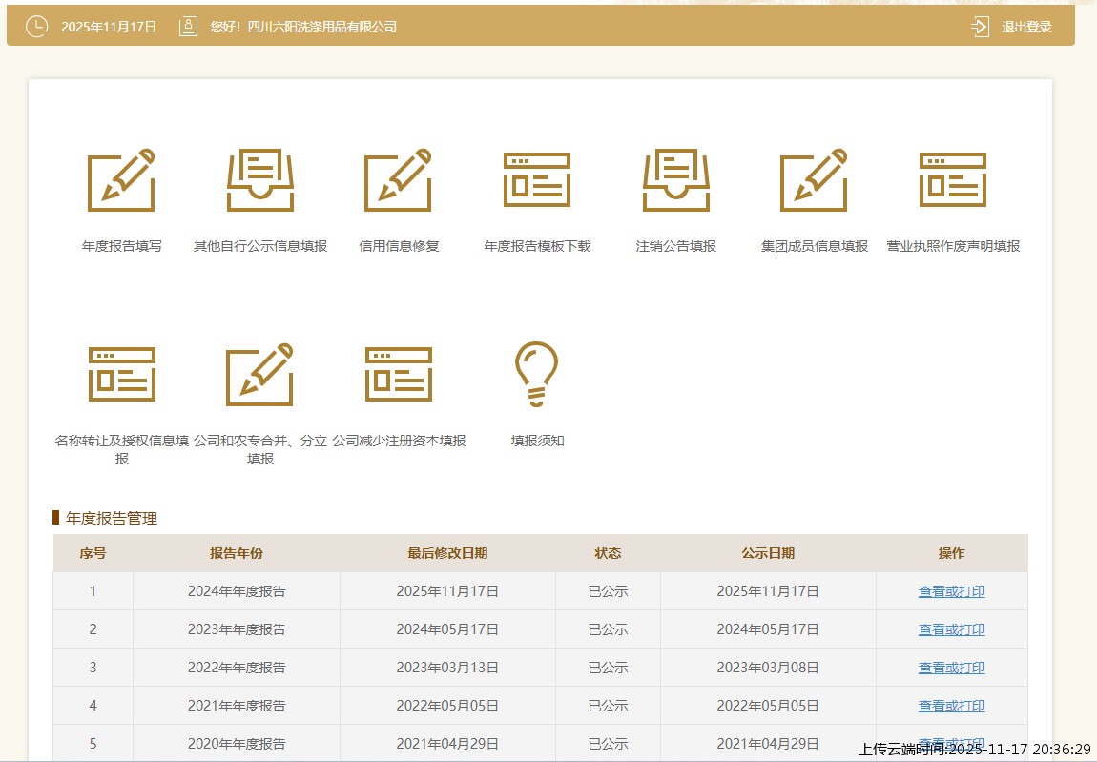Open the 公司和农专合并、分立填报 icon

(x=259, y=375)
